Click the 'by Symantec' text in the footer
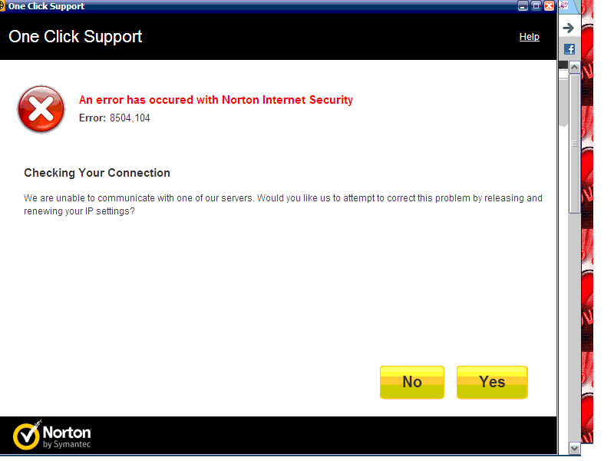The image size is (614, 461). [x=67, y=445]
